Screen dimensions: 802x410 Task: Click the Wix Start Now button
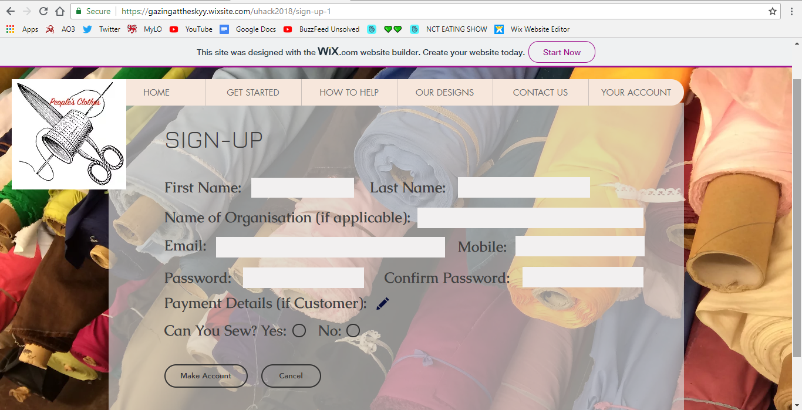click(x=562, y=52)
